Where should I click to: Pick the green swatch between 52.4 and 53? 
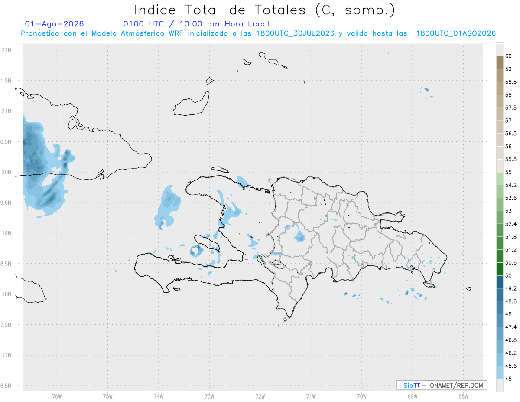point(500,217)
